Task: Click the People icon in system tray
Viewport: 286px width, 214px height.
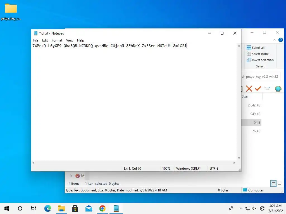Action: (231, 208)
